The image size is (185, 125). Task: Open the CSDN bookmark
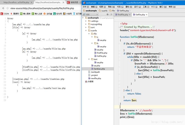[x=5, y=14]
